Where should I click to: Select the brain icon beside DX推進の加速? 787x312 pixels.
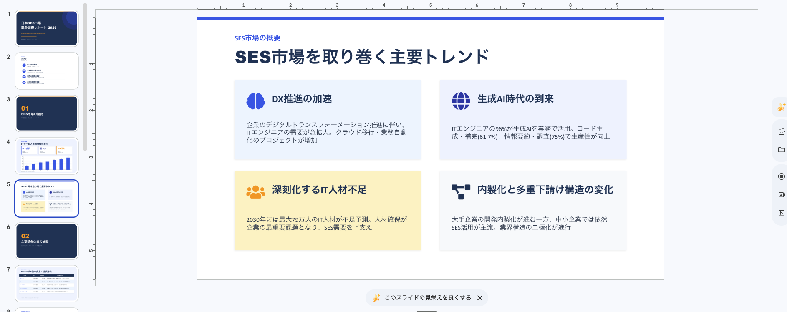[x=255, y=101]
